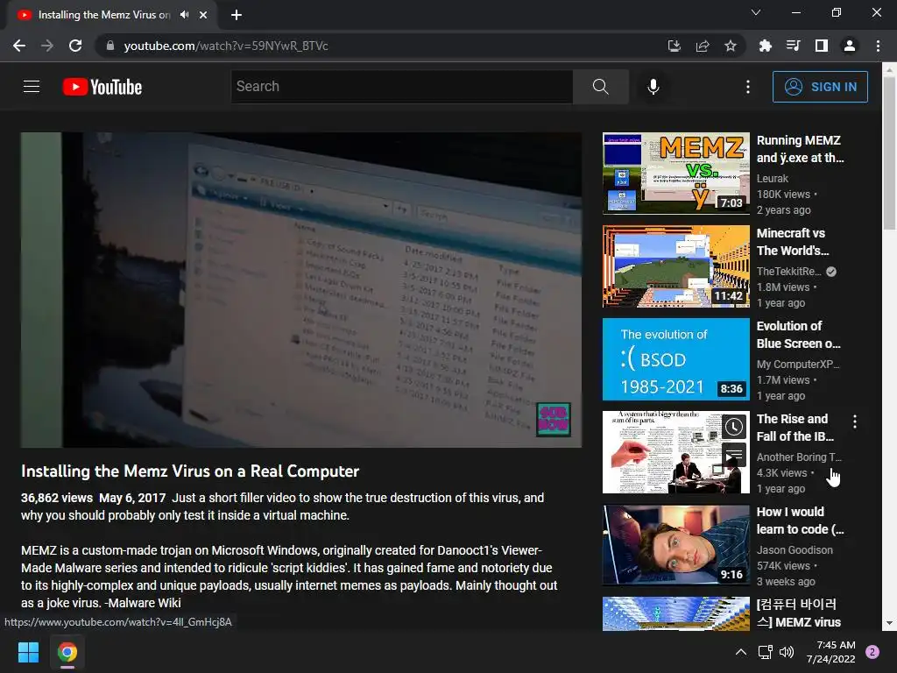897x673 pixels.
Task: Open How I would learn to code thumbnail
Action: pyautogui.click(x=676, y=545)
